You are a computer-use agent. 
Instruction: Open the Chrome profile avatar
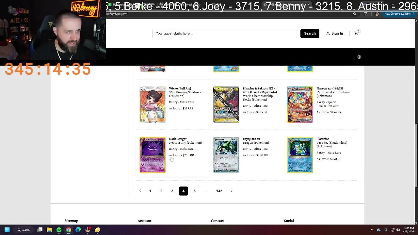377,14
